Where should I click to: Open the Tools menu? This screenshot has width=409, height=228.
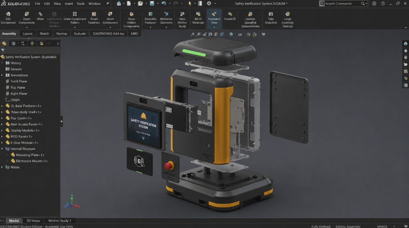[80, 4]
